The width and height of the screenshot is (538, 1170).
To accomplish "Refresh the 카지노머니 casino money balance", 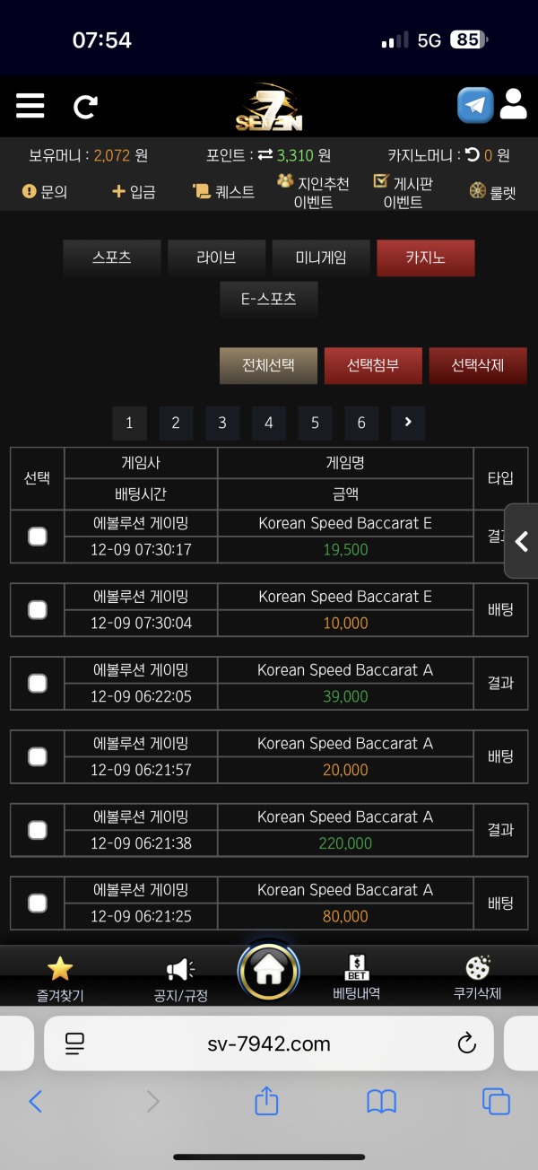I will coord(473,155).
